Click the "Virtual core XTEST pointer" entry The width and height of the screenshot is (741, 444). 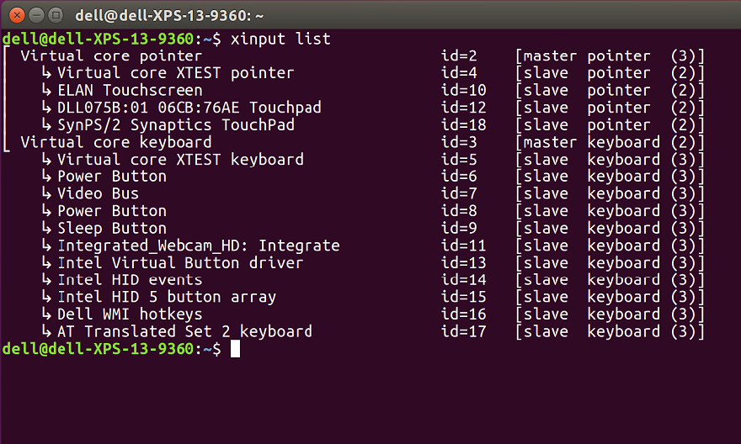(175, 73)
